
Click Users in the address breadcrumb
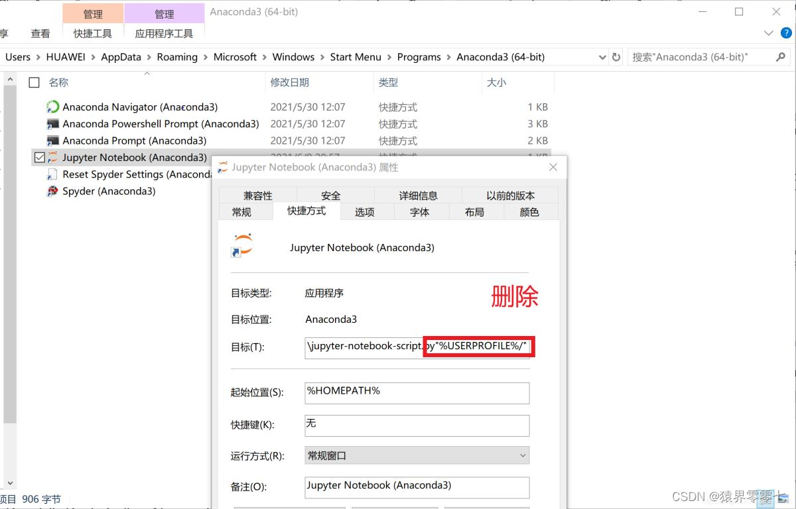[x=18, y=57]
